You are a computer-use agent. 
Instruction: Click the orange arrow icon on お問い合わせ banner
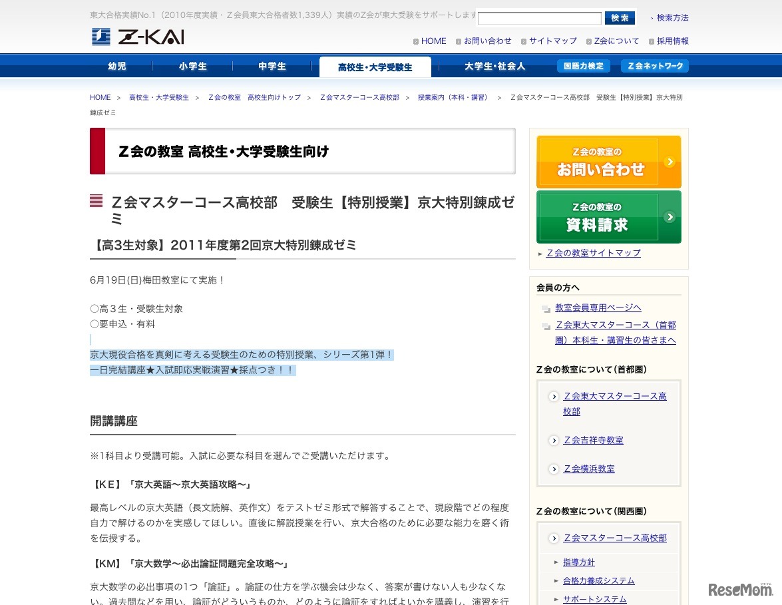668,161
